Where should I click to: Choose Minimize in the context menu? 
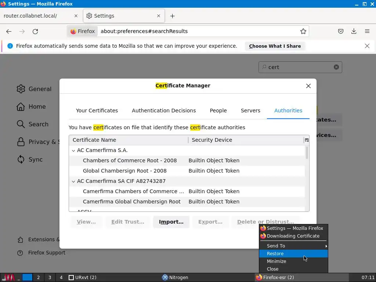[x=293, y=261]
